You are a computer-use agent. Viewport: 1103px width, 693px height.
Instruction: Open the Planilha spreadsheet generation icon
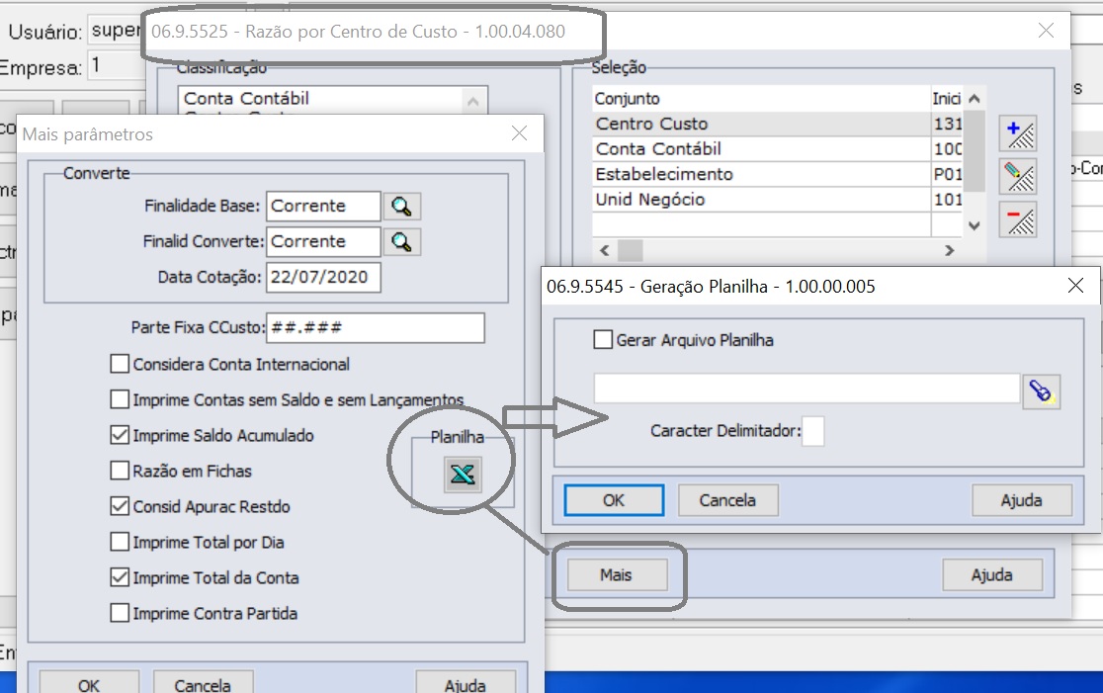pos(463,475)
